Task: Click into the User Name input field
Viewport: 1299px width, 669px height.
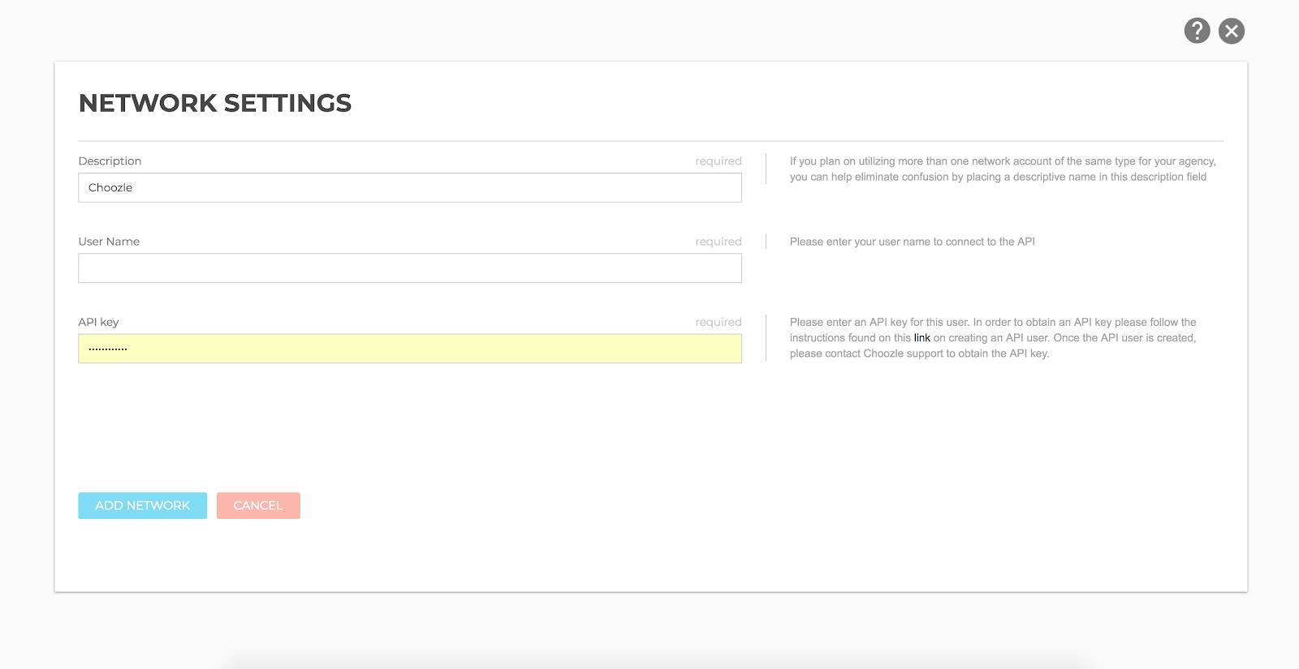Action: (410, 268)
